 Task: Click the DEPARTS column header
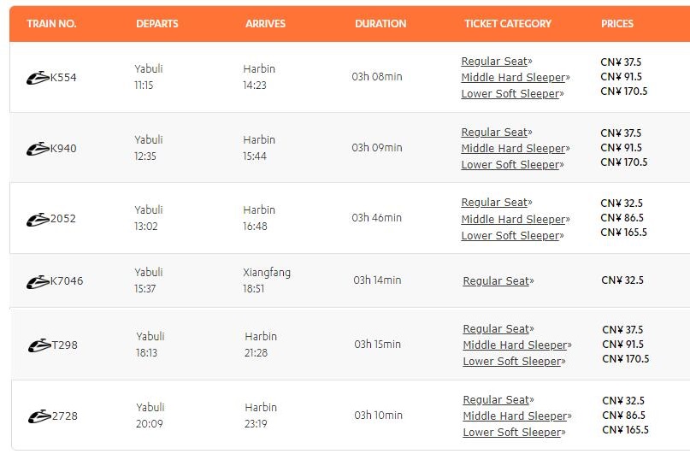point(157,24)
